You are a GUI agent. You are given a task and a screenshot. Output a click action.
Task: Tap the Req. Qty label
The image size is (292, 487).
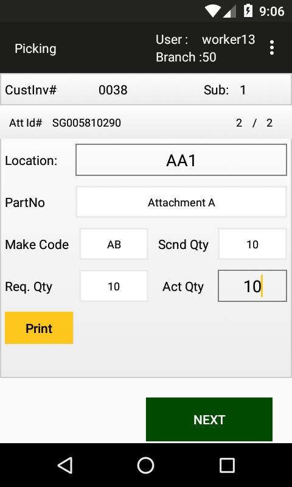pyautogui.click(x=29, y=287)
